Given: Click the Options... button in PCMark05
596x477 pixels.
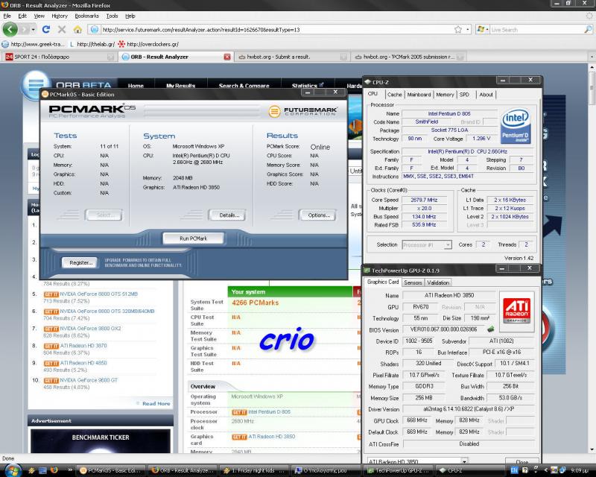Looking at the screenshot, I should pos(319,215).
